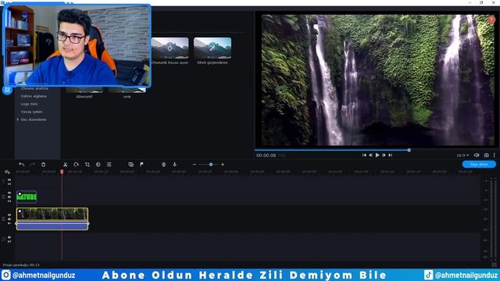Zoom in the timeline with plus icon

223,165
